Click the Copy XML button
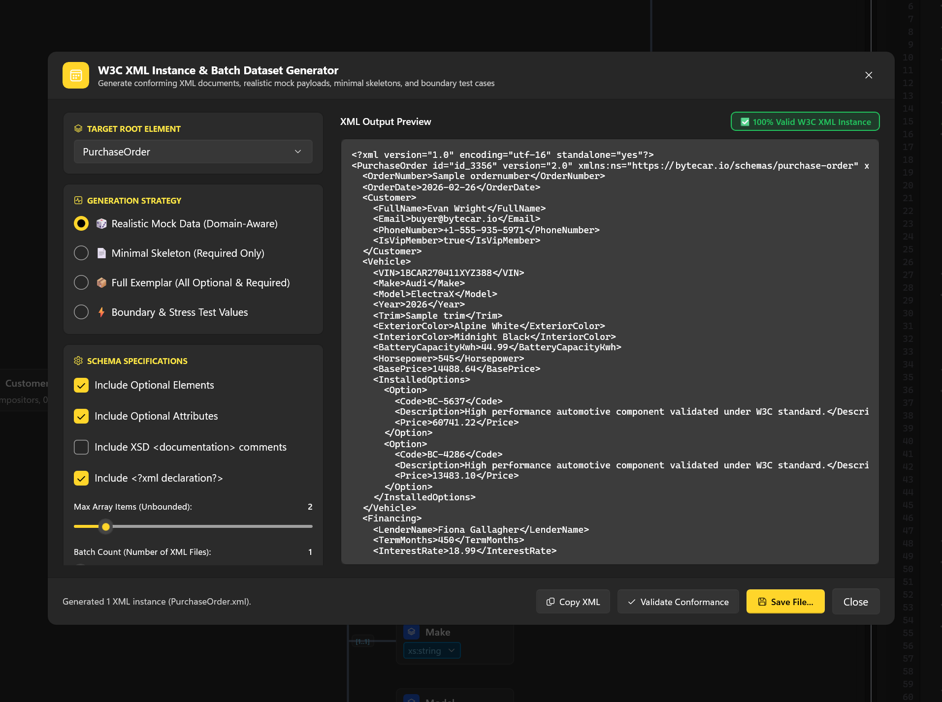This screenshot has width=942, height=702. tap(573, 602)
